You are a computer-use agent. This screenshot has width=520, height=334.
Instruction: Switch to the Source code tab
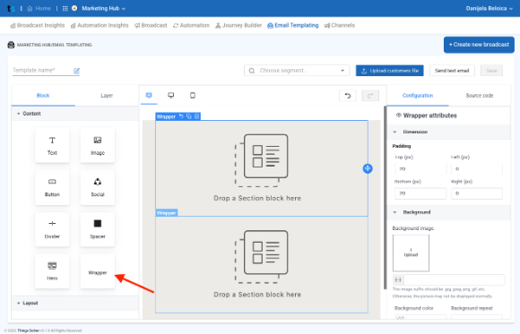tap(480, 96)
